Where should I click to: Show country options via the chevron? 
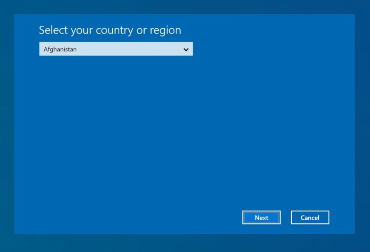pos(186,50)
